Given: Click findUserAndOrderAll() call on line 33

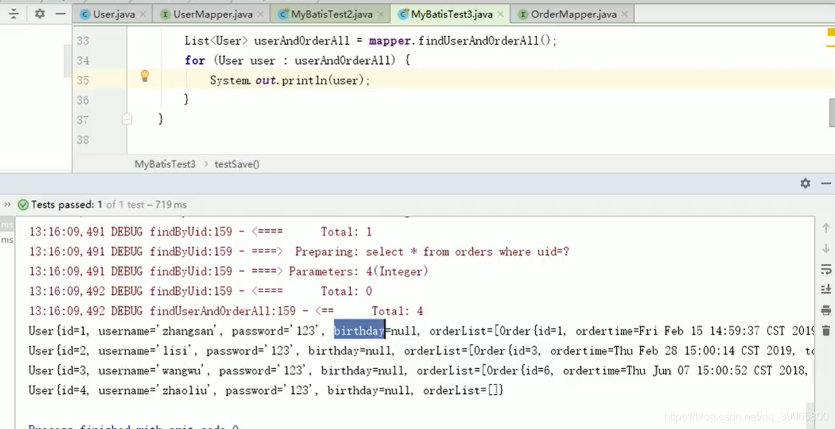Looking at the screenshot, I should click(488, 41).
